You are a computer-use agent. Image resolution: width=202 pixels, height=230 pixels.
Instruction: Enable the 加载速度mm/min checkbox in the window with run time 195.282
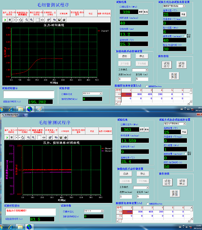[x=147, y=86]
